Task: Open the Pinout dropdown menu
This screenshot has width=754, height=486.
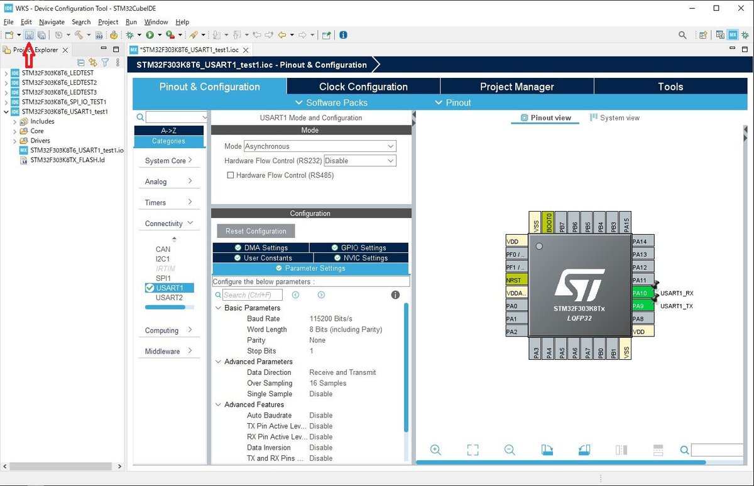Action: (x=452, y=102)
